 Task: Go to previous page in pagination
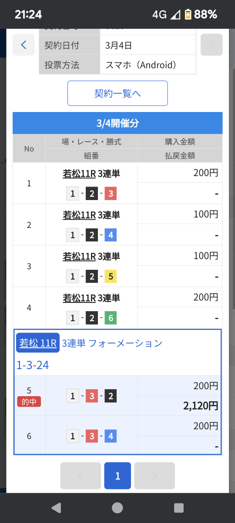(81, 476)
